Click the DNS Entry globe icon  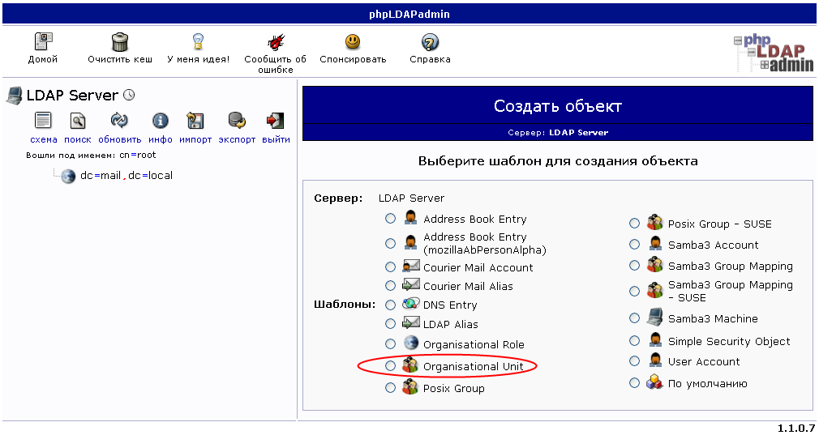(411, 304)
